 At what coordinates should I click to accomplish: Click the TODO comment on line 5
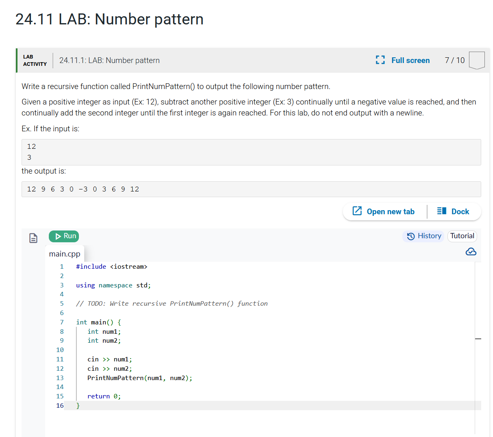coord(171,303)
